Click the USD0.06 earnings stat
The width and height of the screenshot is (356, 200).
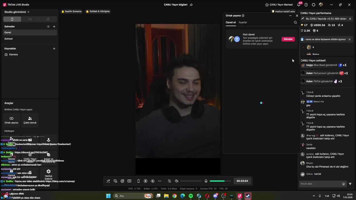click(x=318, y=25)
